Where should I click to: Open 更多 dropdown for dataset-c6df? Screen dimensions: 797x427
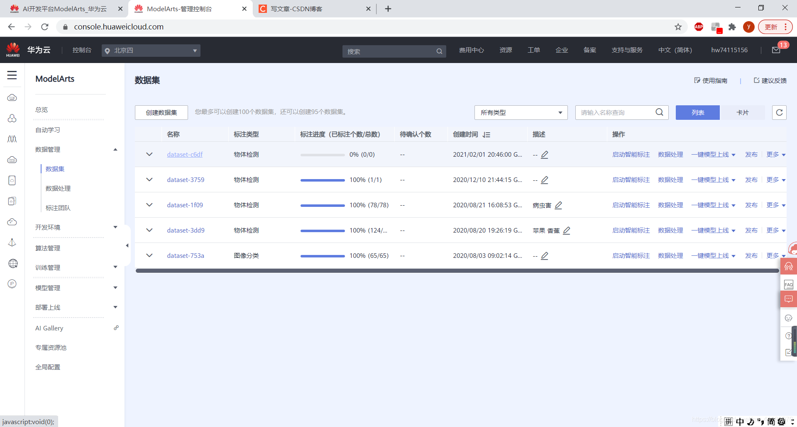[776, 154]
